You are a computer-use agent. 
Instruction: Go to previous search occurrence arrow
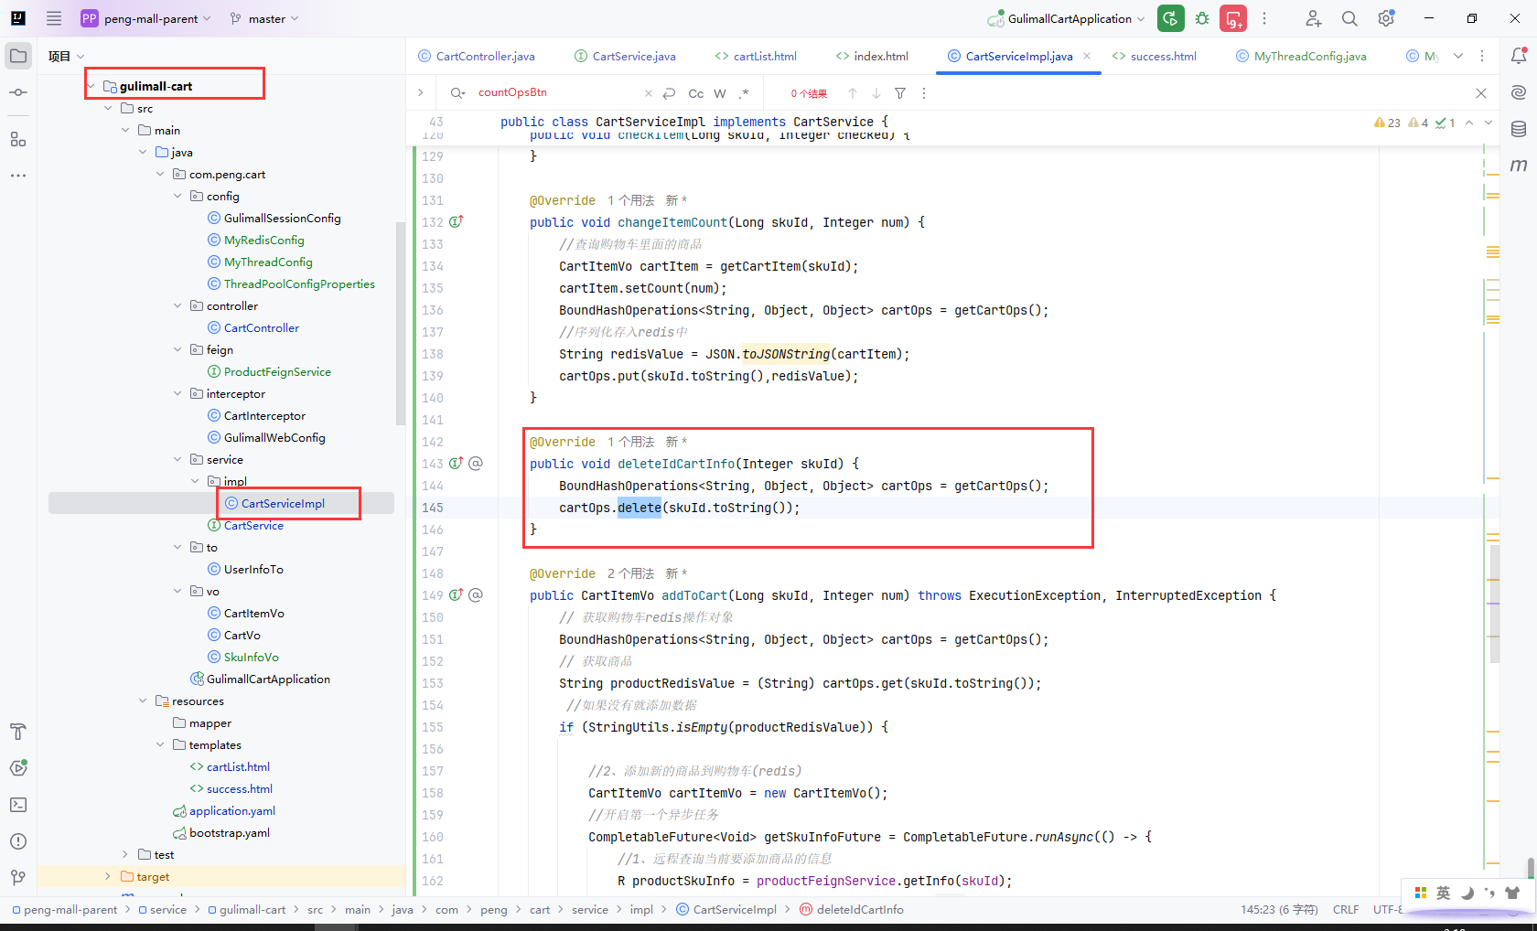(853, 93)
